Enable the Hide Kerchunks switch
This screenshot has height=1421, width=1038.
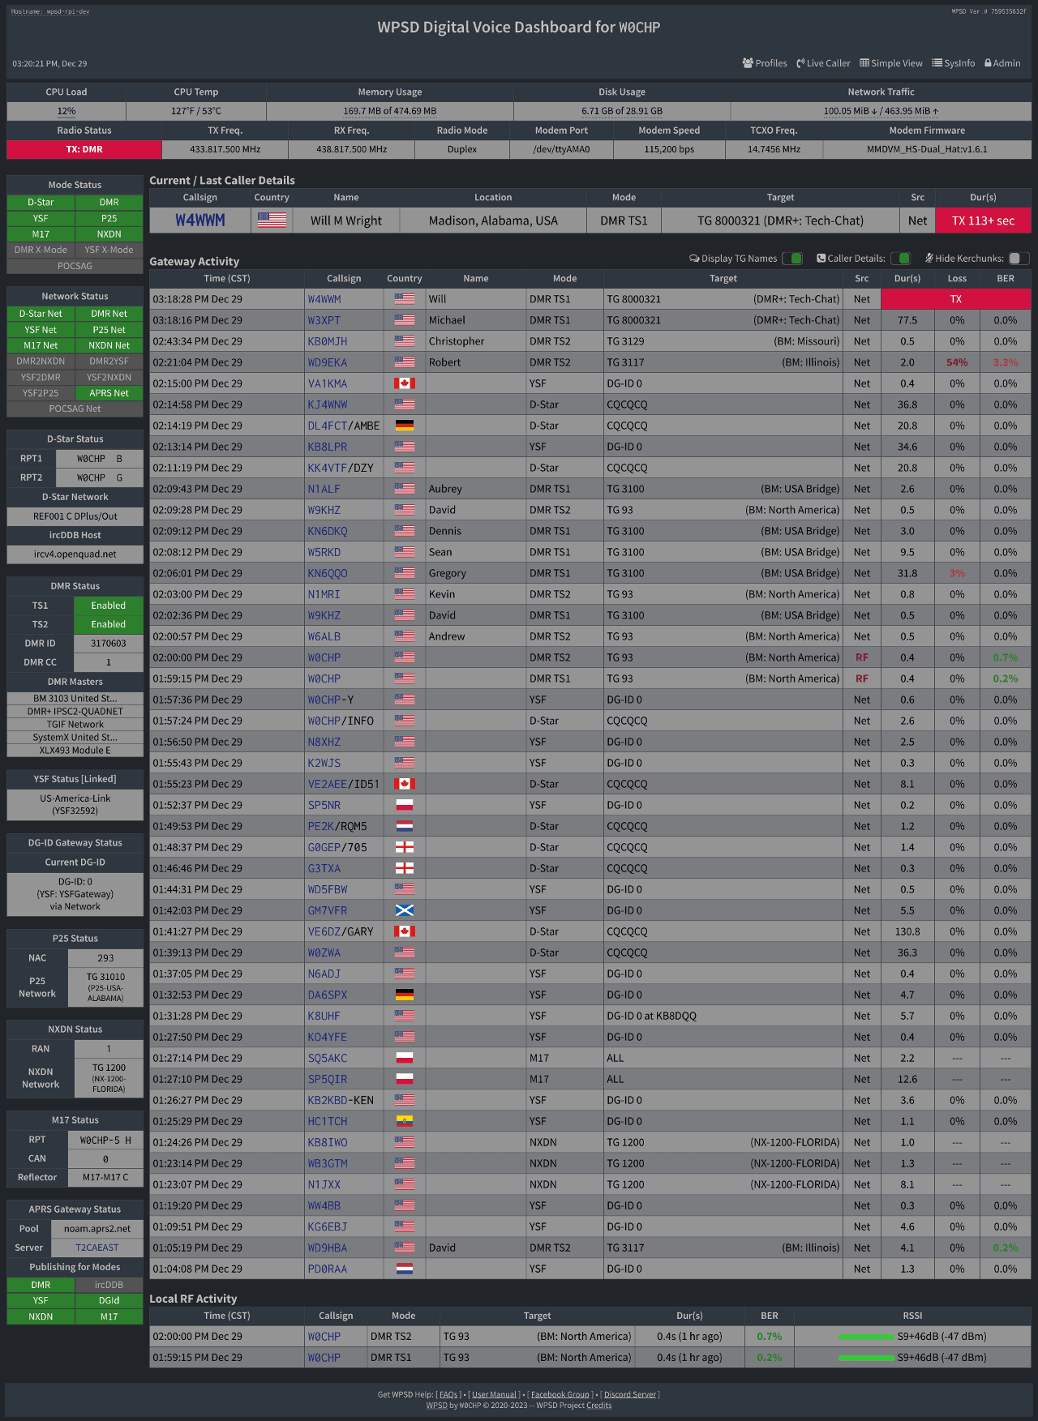(1019, 259)
